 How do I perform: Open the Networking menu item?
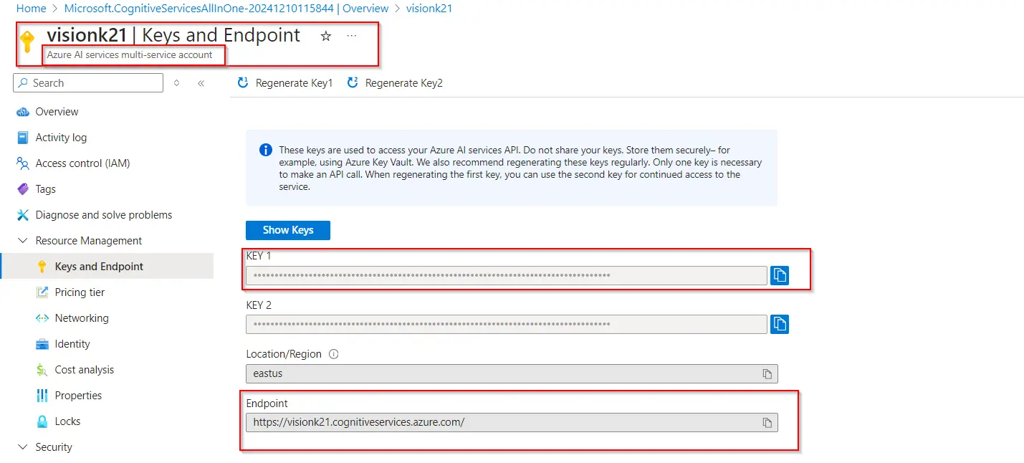(82, 318)
